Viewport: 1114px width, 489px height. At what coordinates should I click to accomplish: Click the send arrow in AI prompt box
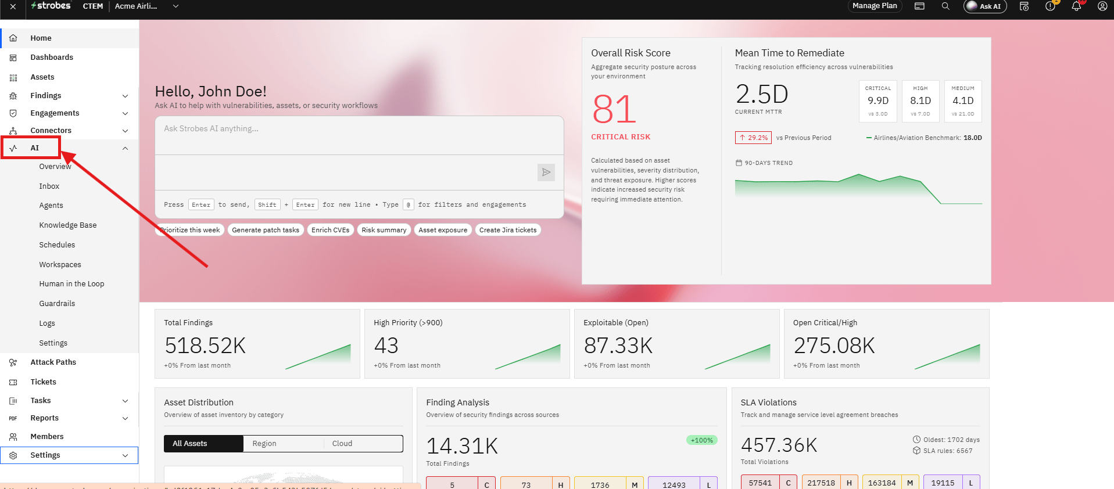pos(546,172)
